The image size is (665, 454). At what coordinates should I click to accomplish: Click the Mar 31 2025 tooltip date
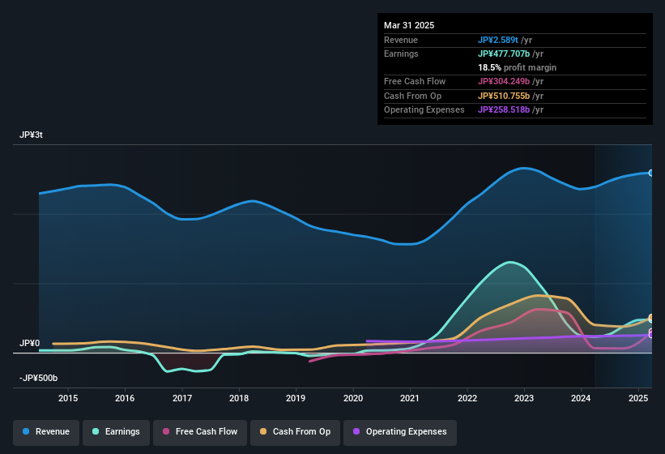coord(409,25)
